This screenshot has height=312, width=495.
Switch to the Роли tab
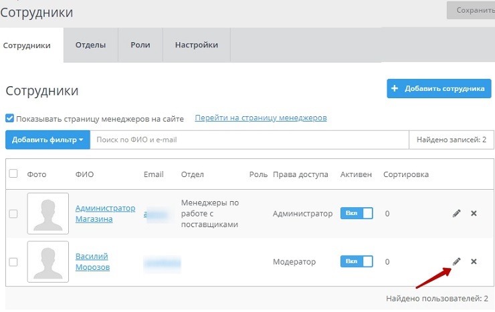coord(140,45)
